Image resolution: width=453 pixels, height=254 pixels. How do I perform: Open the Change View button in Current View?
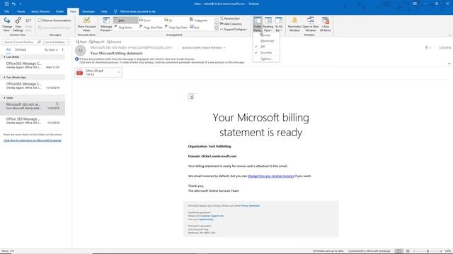(7, 24)
